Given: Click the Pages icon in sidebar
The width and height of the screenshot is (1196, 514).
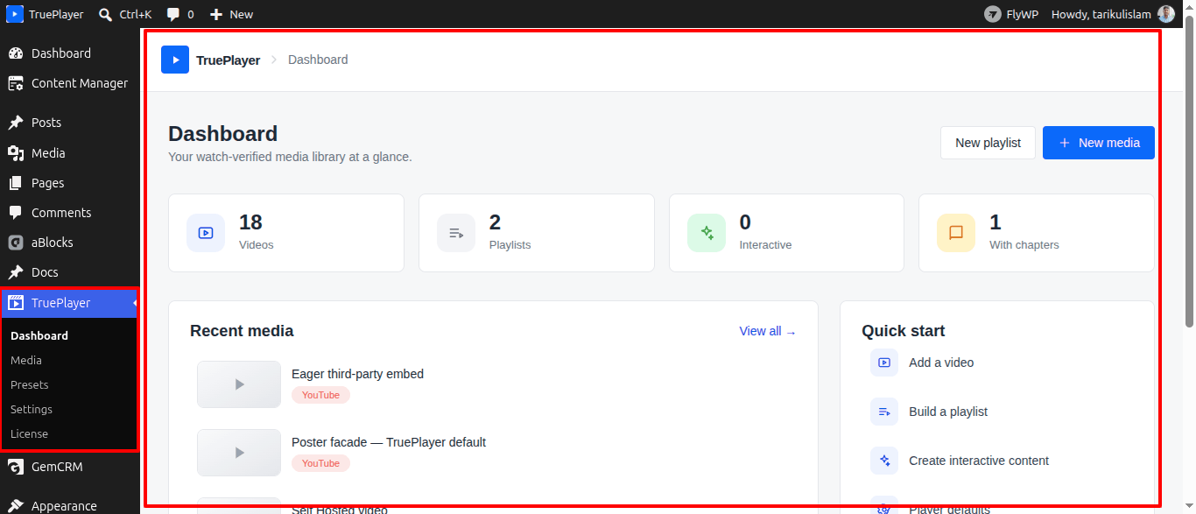Looking at the screenshot, I should pos(16,183).
